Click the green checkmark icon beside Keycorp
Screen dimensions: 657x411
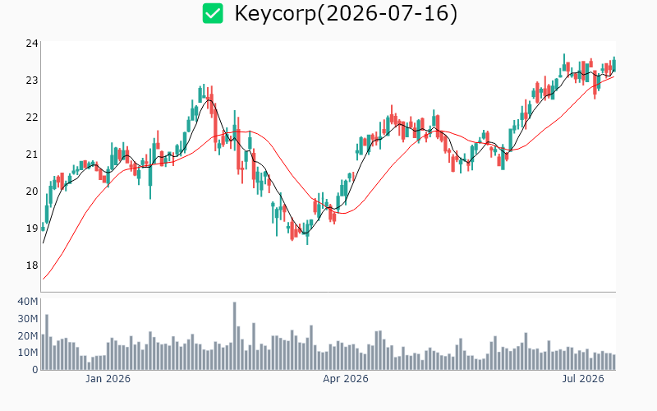click(213, 13)
